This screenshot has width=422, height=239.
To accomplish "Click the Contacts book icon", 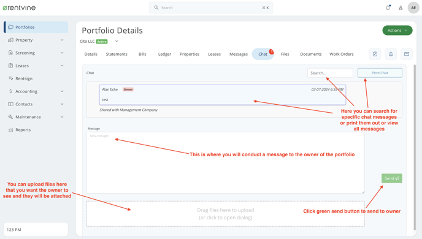I will tap(10, 104).
